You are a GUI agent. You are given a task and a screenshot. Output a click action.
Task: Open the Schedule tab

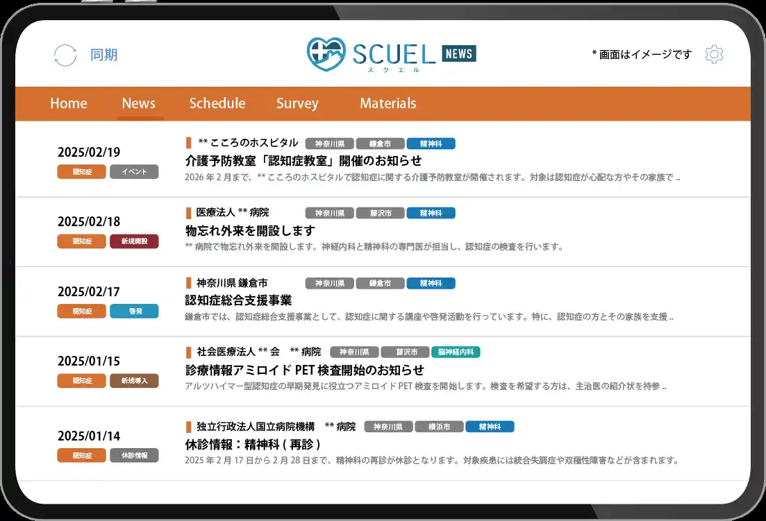(217, 103)
